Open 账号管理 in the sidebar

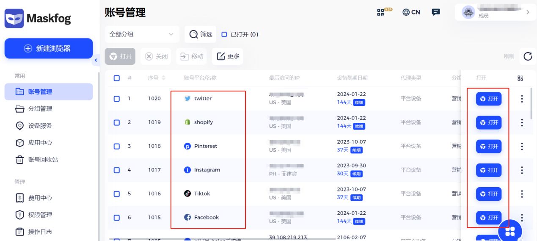[x=49, y=91]
